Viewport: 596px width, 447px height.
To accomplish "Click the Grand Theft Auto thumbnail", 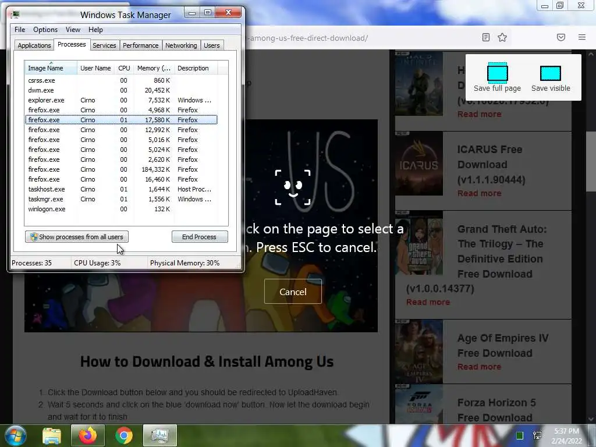I will click(419, 243).
